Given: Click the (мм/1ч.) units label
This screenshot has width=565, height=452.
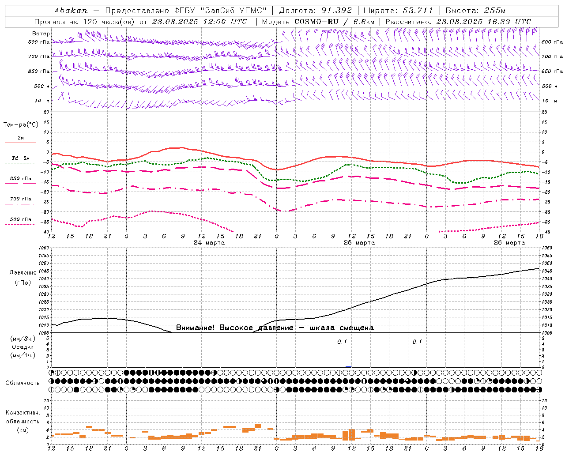Looking at the screenshot, I should [23, 355].
